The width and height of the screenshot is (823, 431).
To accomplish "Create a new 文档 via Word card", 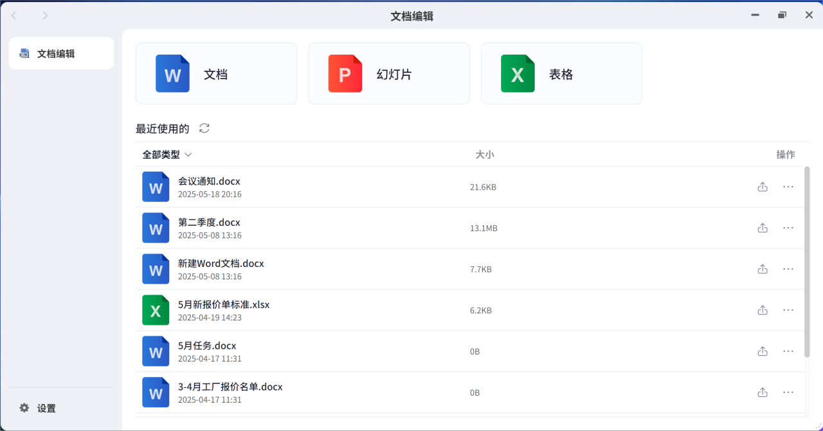I will point(216,73).
